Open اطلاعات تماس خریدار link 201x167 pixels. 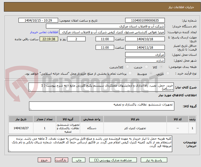[x=44, y=32]
